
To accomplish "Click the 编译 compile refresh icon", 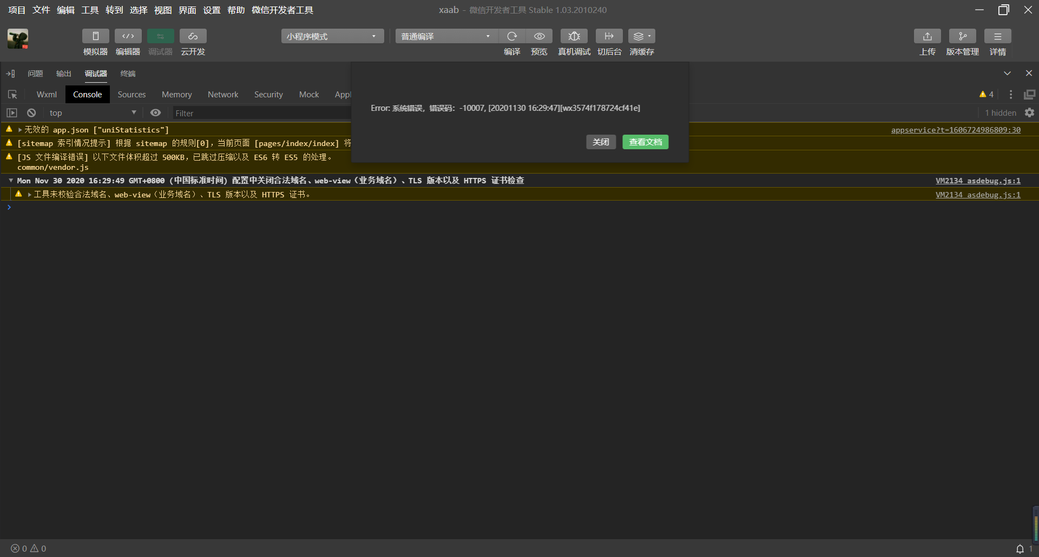I will pyautogui.click(x=512, y=36).
